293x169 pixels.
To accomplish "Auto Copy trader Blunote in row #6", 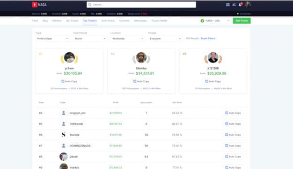I will (233, 135).
